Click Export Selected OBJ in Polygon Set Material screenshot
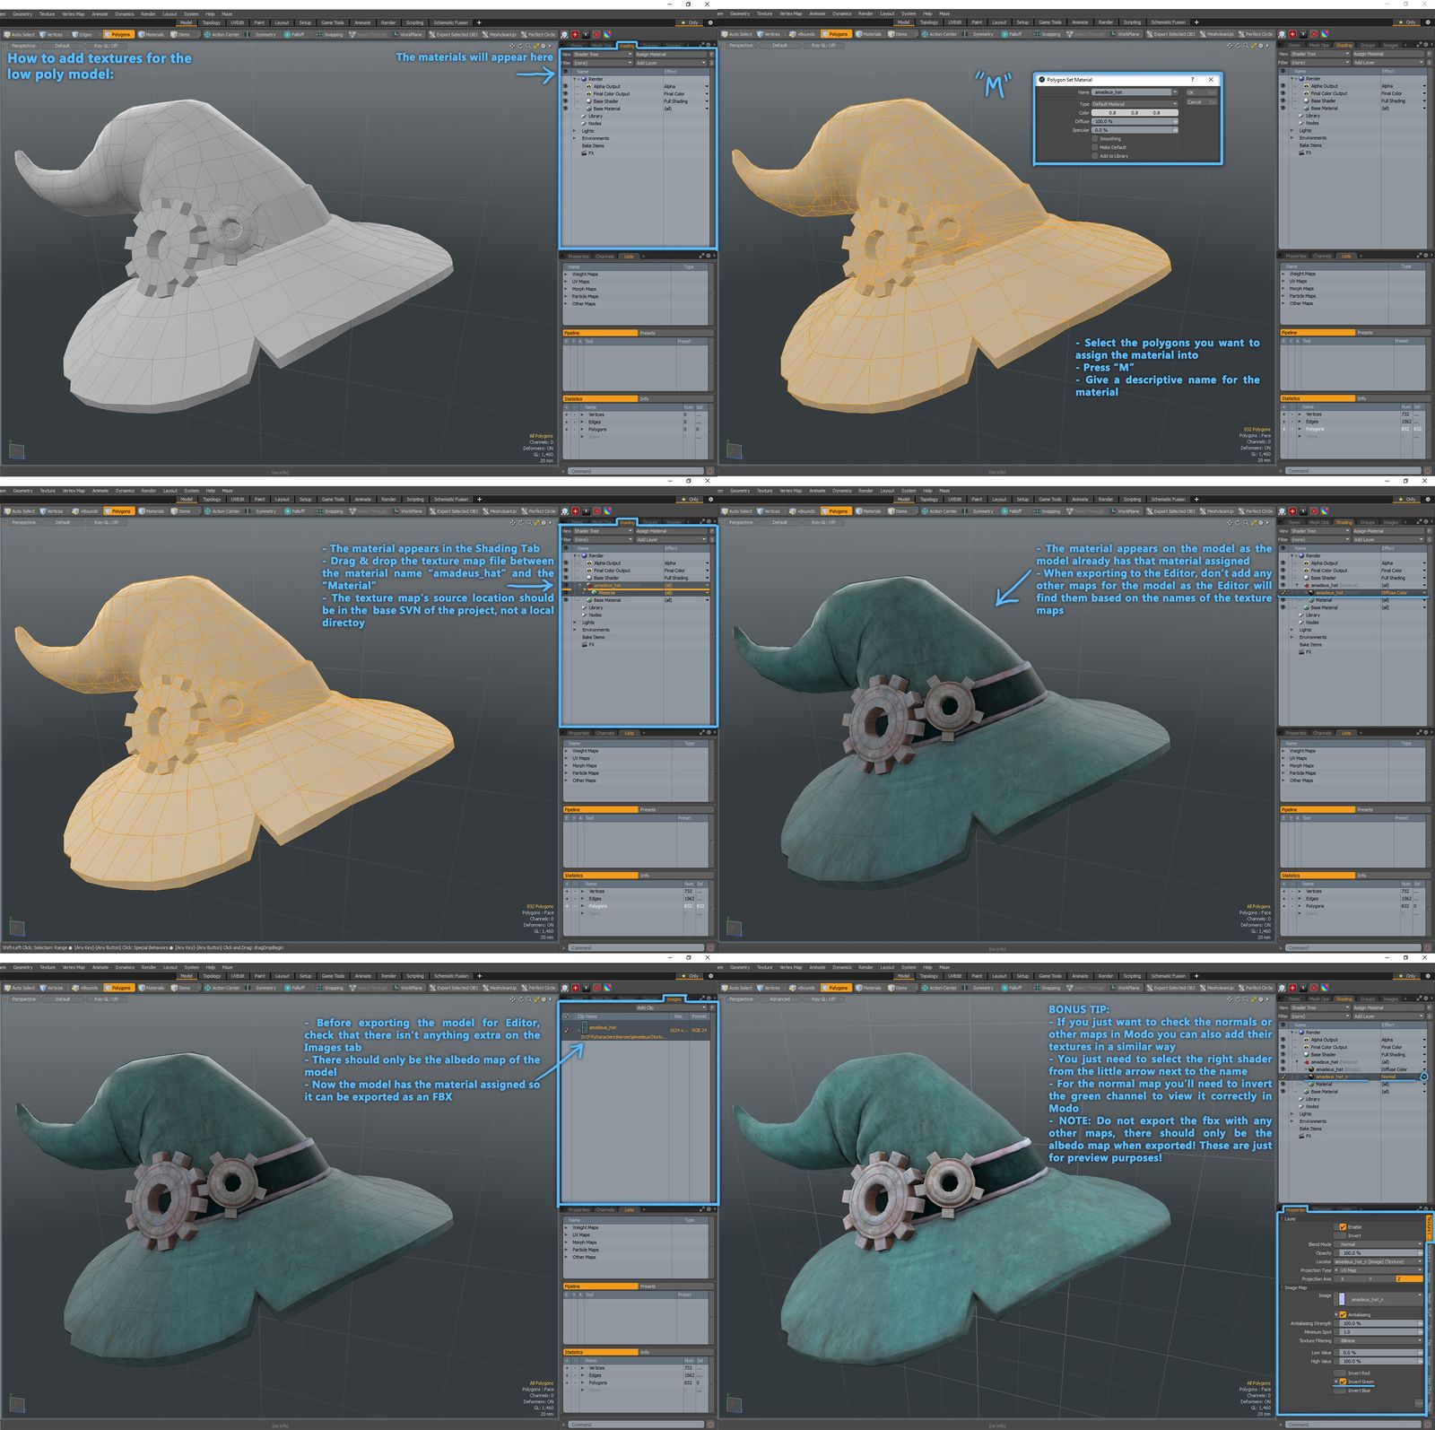 (x=1170, y=34)
